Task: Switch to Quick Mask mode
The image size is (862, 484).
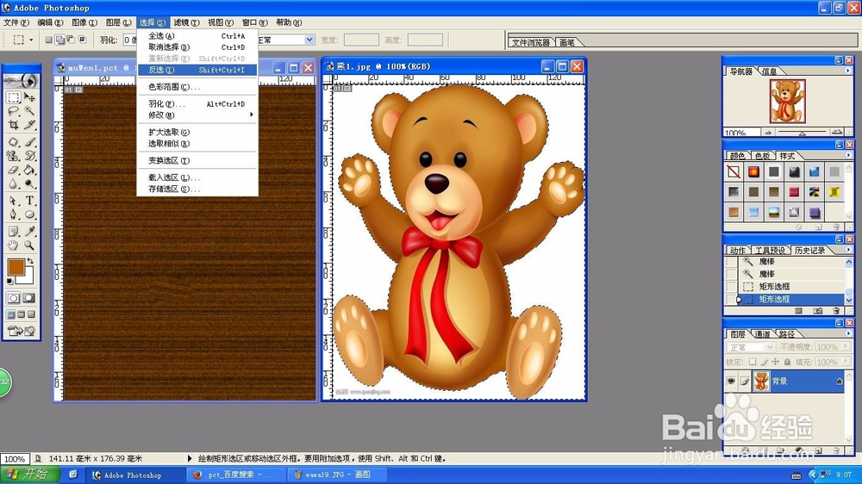Action: 28,298
